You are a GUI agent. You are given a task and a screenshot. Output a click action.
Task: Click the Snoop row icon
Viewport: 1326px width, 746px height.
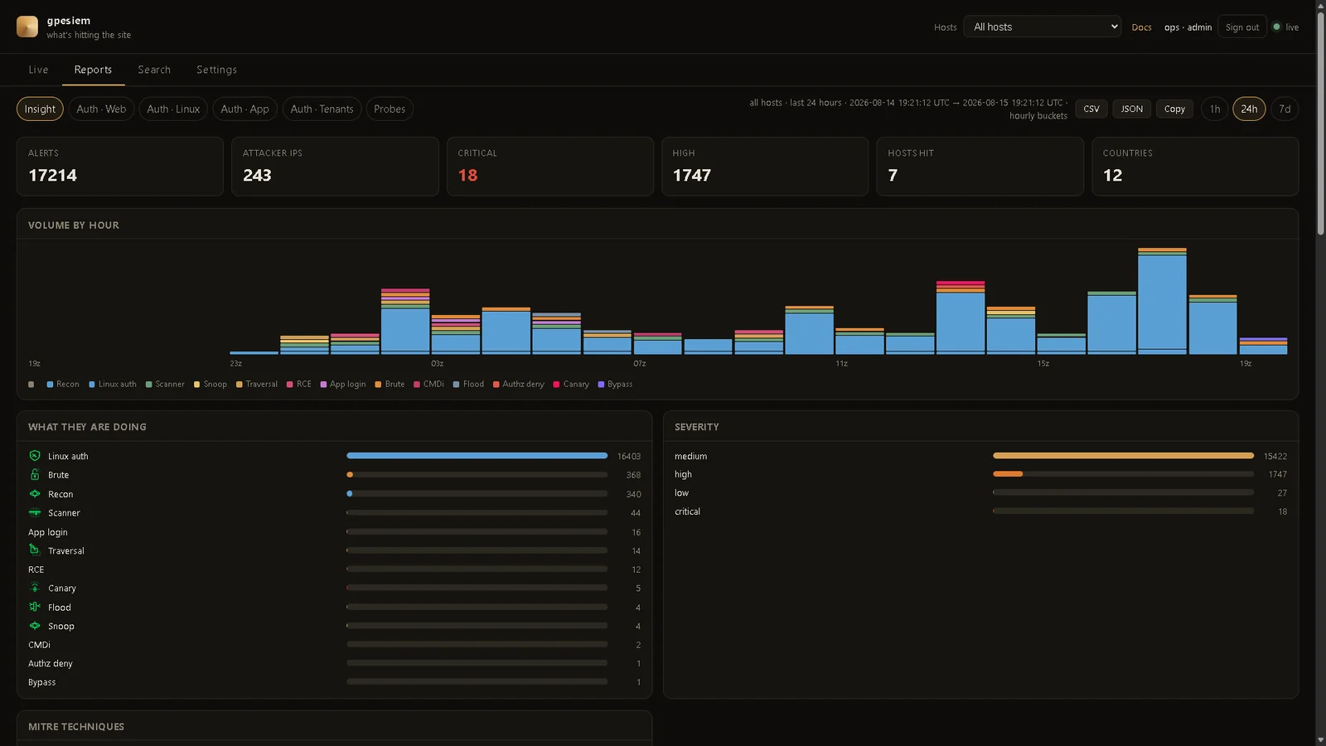coord(35,626)
